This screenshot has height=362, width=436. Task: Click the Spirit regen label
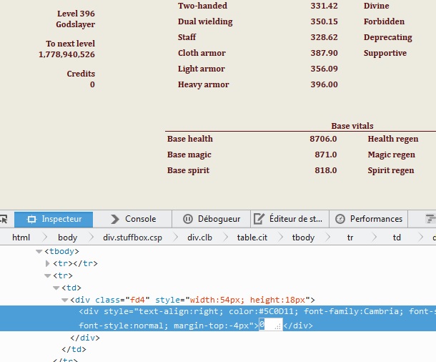tap(391, 170)
